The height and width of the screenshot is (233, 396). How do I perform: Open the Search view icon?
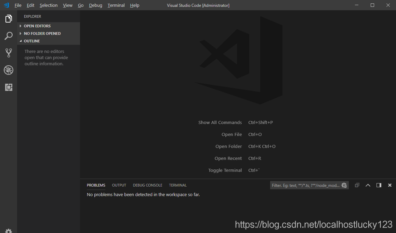pyautogui.click(x=9, y=36)
